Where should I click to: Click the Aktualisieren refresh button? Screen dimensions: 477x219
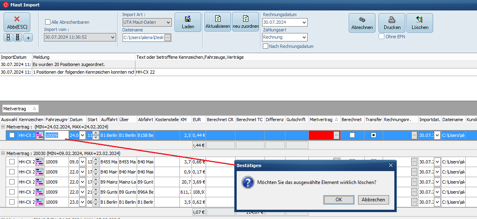(218, 22)
